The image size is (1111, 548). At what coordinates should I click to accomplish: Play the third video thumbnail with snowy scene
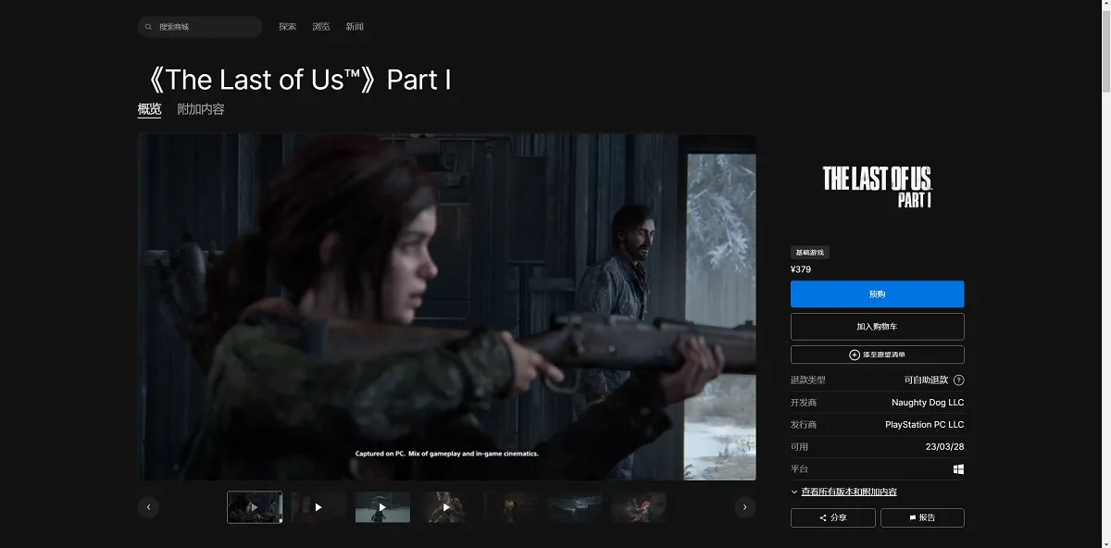coord(382,507)
